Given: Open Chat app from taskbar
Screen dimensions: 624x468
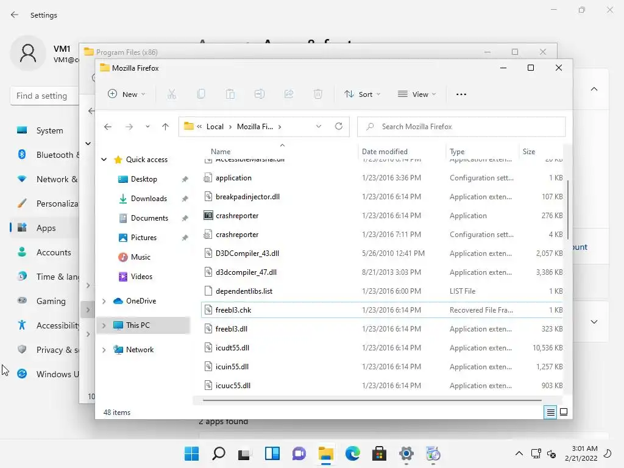Looking at the screenshot, I should (x=299, y=453).
